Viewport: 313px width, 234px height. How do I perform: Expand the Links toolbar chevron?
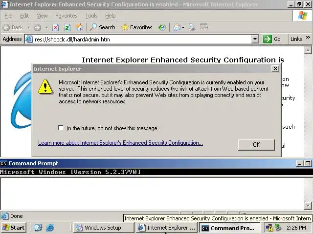[308, 38]
